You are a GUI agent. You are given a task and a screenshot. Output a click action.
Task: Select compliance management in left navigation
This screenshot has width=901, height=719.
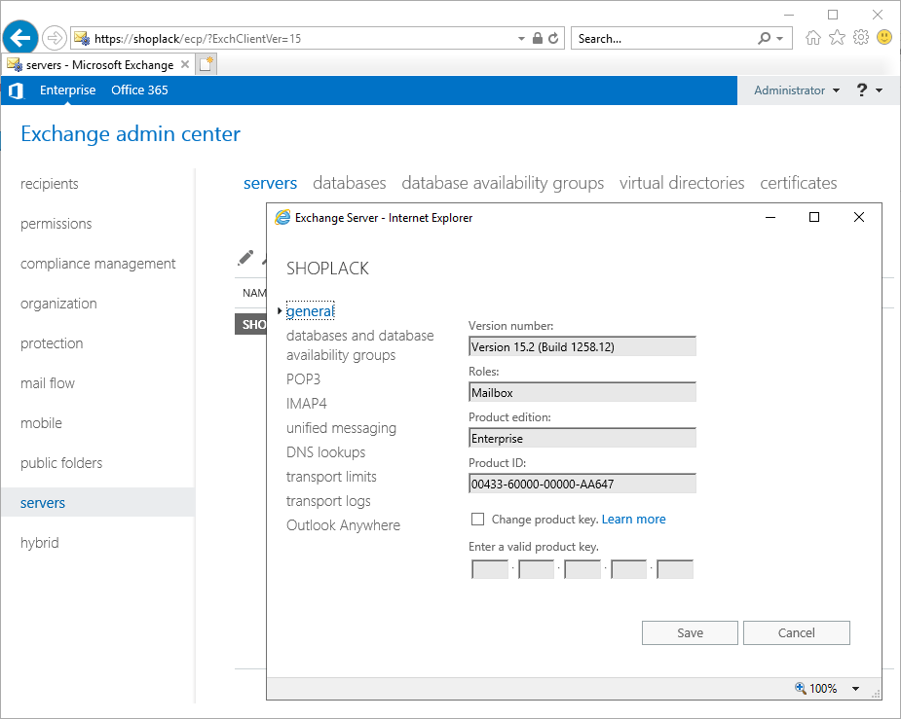(x=98, y=264)
